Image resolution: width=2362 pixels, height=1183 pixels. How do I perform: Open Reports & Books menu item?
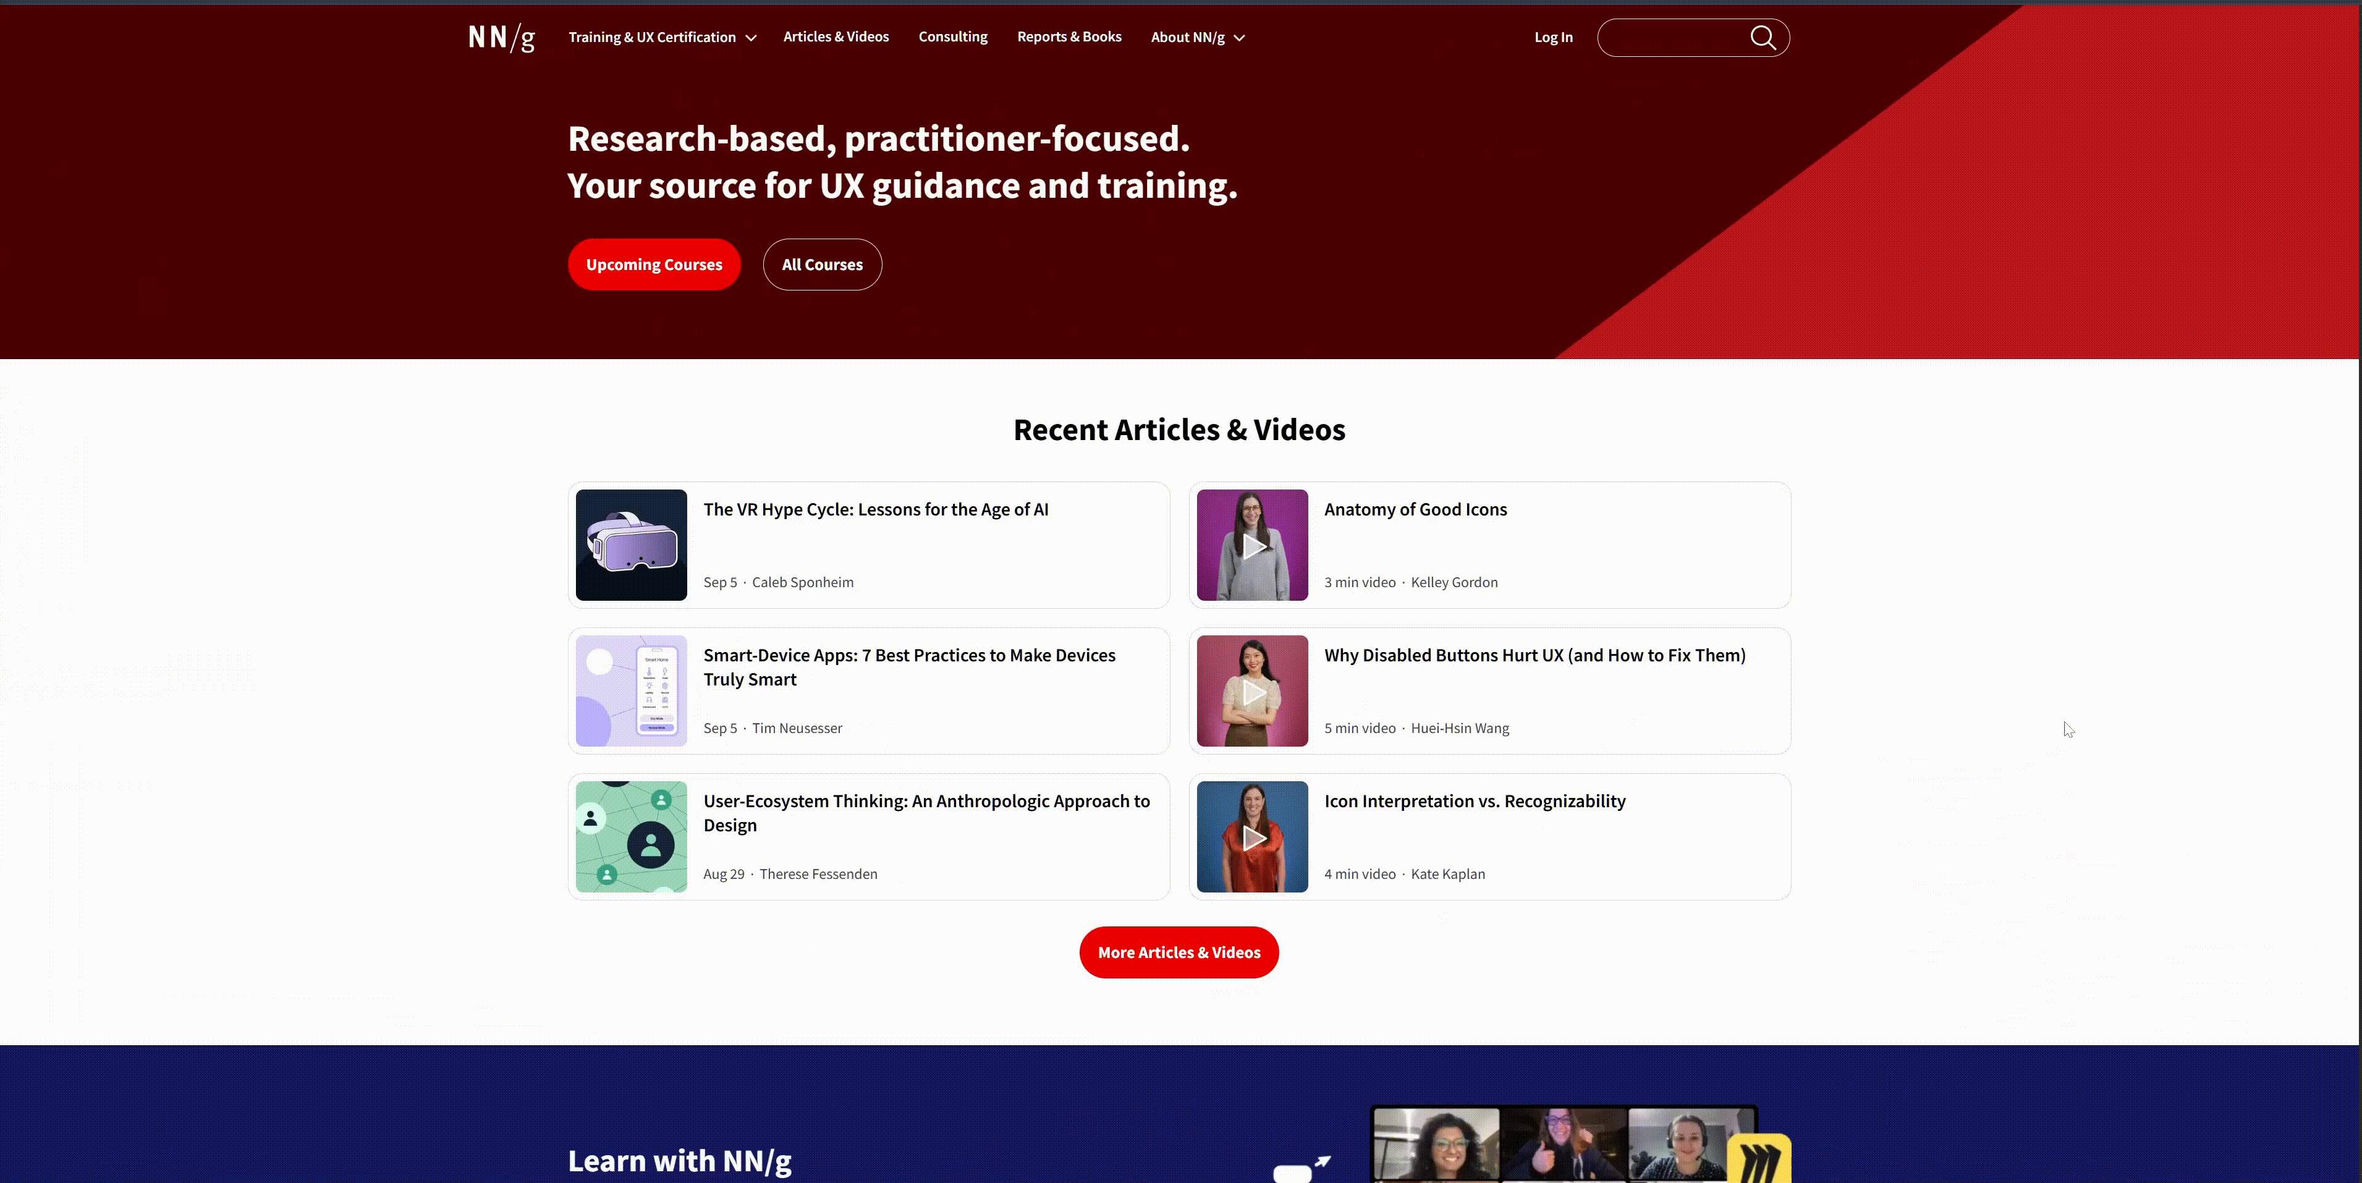click(x=1069, y=36)
